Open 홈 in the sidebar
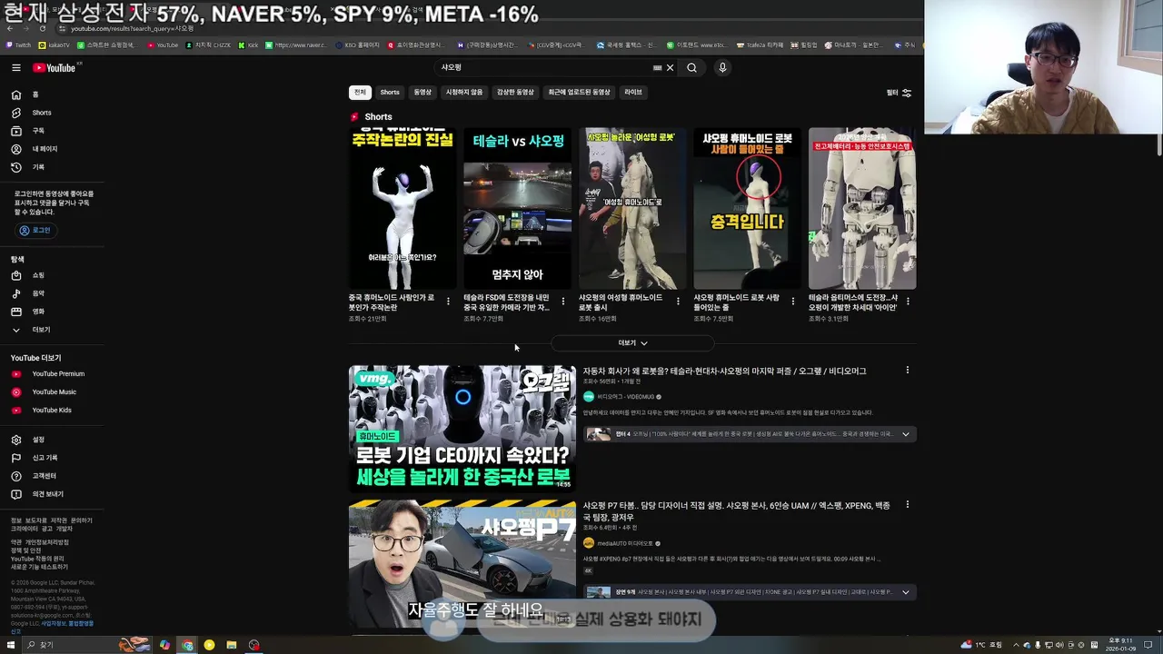Image resolution: width=1163 pixels, height=654 pixels. (50, 94)
